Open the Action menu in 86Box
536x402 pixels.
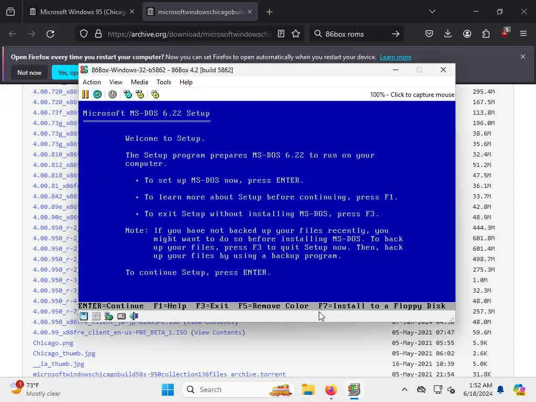point(92,82)
